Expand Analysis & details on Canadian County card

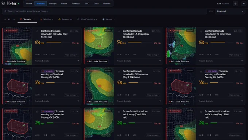pyautogui.click(x=221, y=101)
